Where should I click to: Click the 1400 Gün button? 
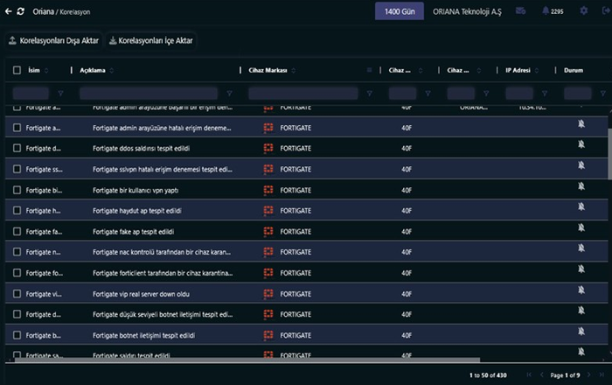click(x=400, y=11)
